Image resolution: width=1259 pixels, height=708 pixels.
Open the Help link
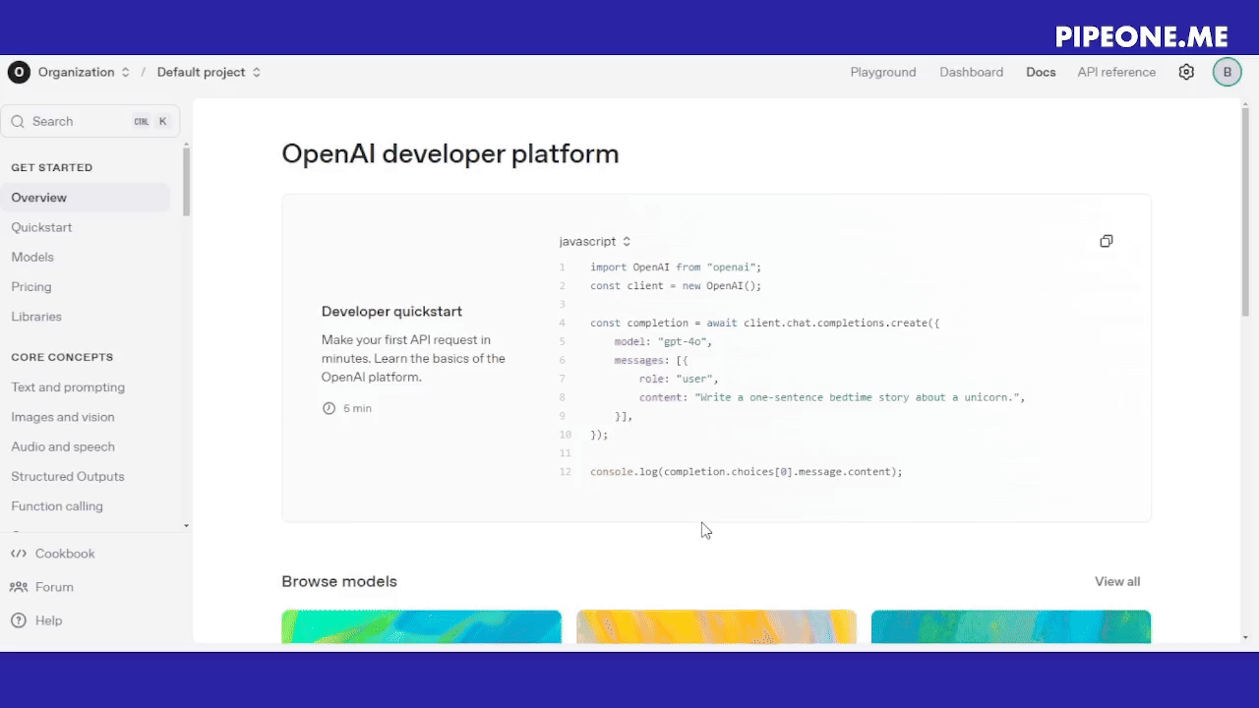point(48,620)
